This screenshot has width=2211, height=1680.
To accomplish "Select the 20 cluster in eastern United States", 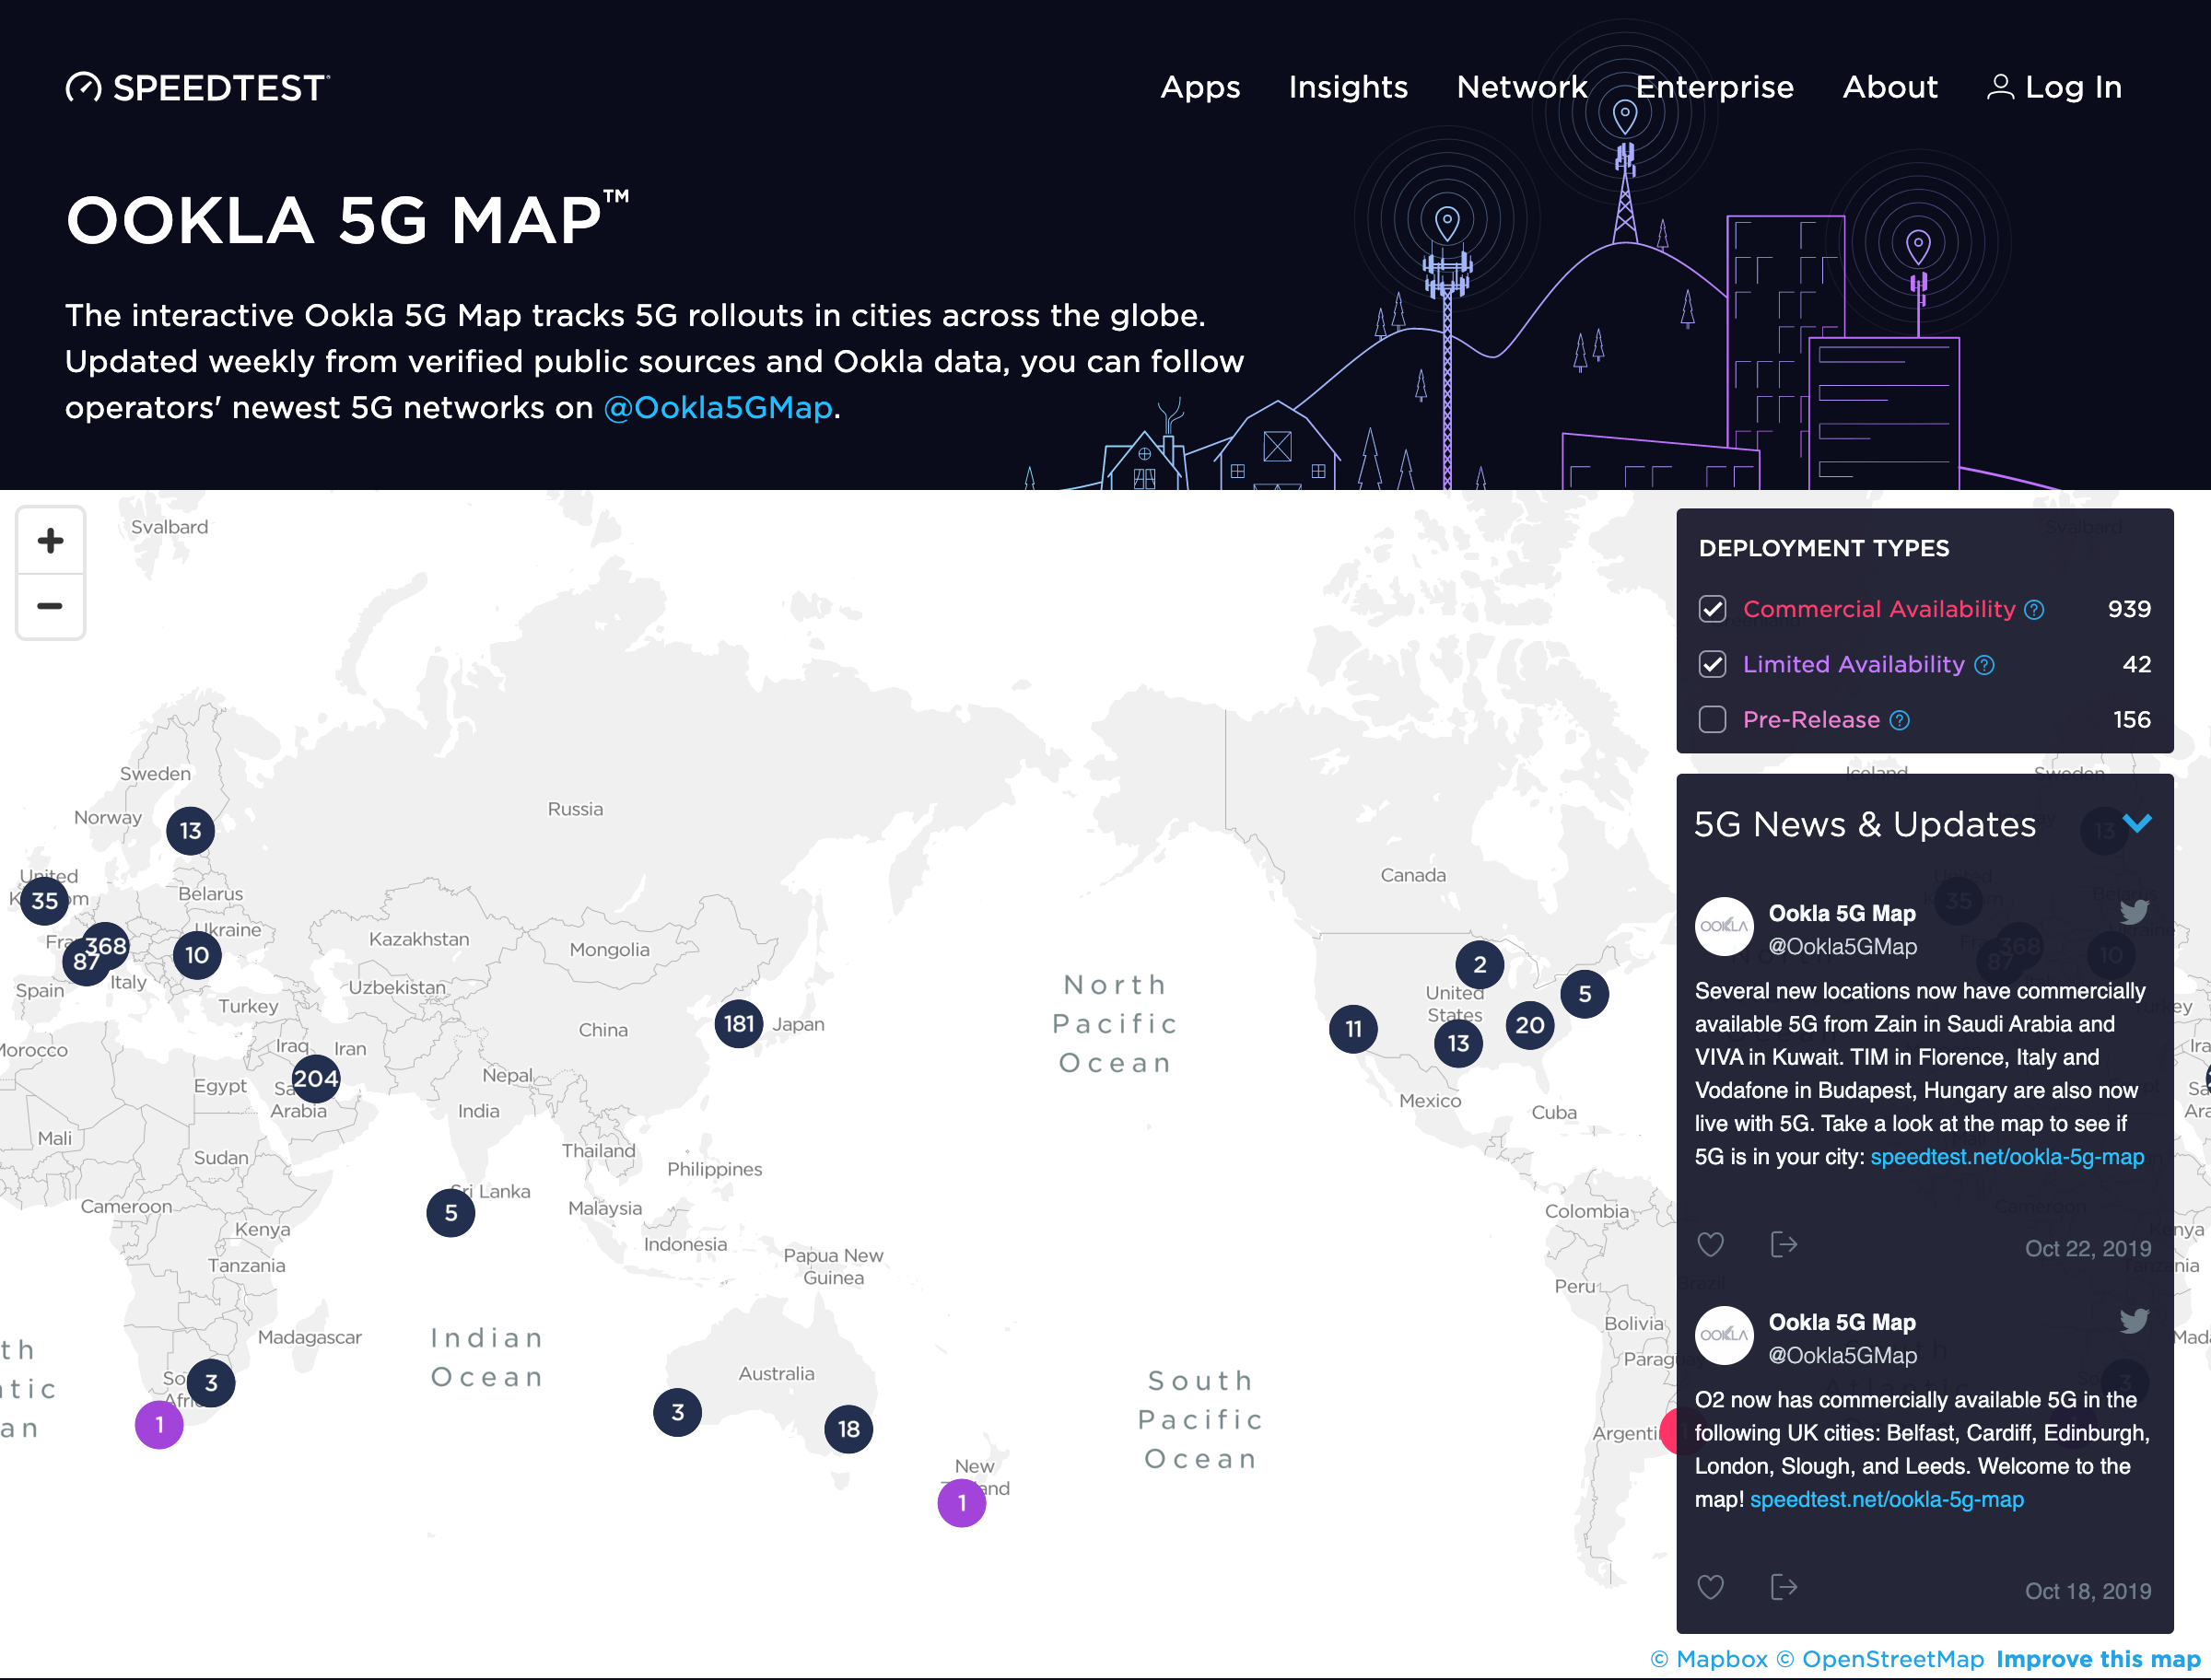I will click(1530, 1024).
